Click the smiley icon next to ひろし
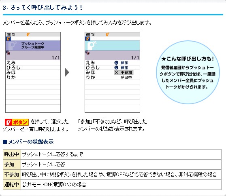This screenshot has height=196, width=226. [x=116, y=67]
